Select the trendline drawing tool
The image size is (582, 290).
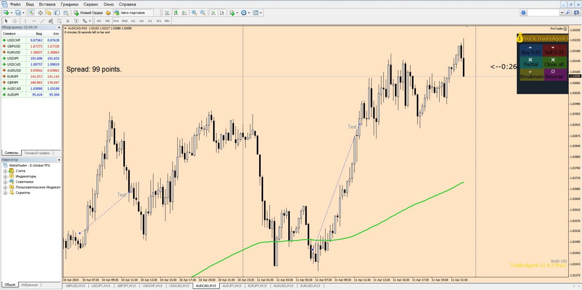click(x=42, y=21)
